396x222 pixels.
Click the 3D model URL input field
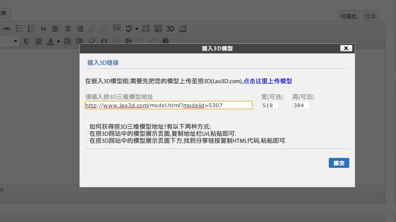(x=169, y=106)
